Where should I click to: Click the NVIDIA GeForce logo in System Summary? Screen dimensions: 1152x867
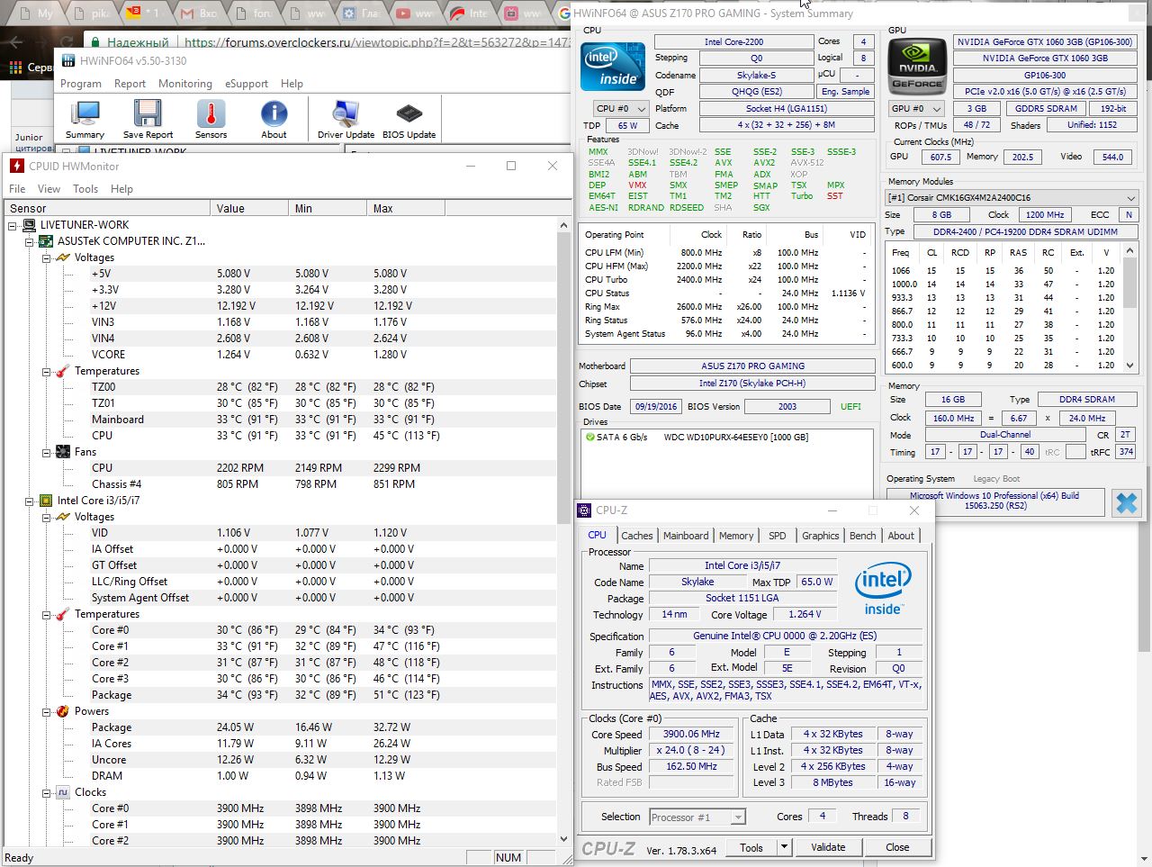click(917, 66)
